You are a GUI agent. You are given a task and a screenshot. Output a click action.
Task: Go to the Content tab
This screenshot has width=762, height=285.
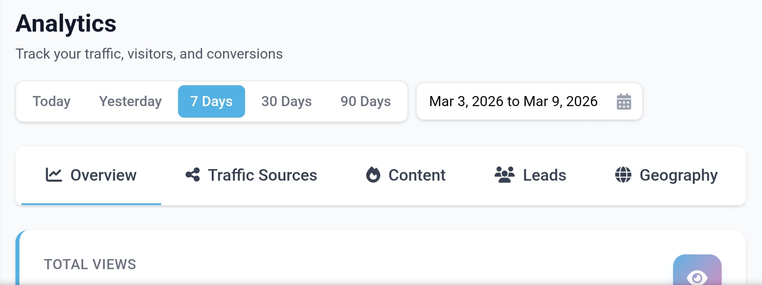[x=417, y=175]
